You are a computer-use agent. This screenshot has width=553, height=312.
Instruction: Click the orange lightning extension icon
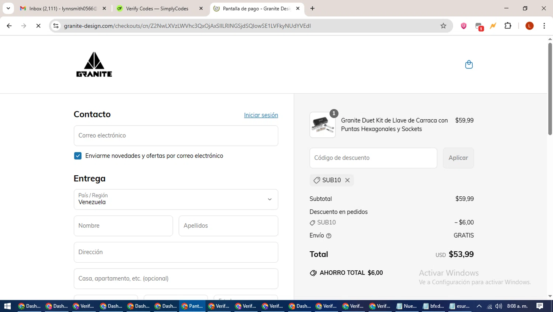click(493, 26)
